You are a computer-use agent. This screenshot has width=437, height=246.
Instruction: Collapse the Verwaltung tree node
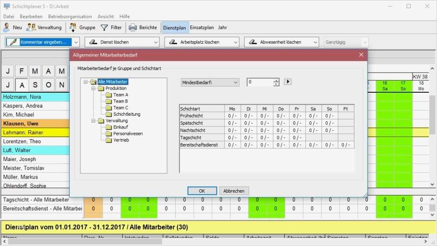tap(93, 121)
